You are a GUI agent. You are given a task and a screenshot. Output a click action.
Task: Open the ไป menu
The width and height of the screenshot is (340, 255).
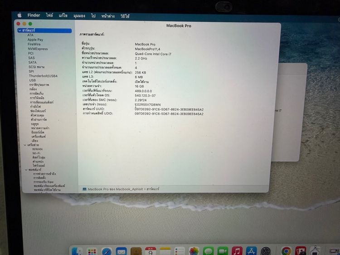[x=93, y=16]
